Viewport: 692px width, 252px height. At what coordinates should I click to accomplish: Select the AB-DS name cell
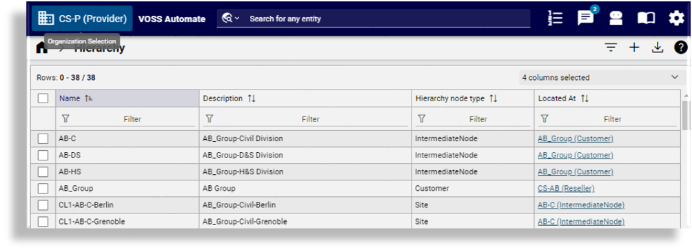click(x=127, y=155)
